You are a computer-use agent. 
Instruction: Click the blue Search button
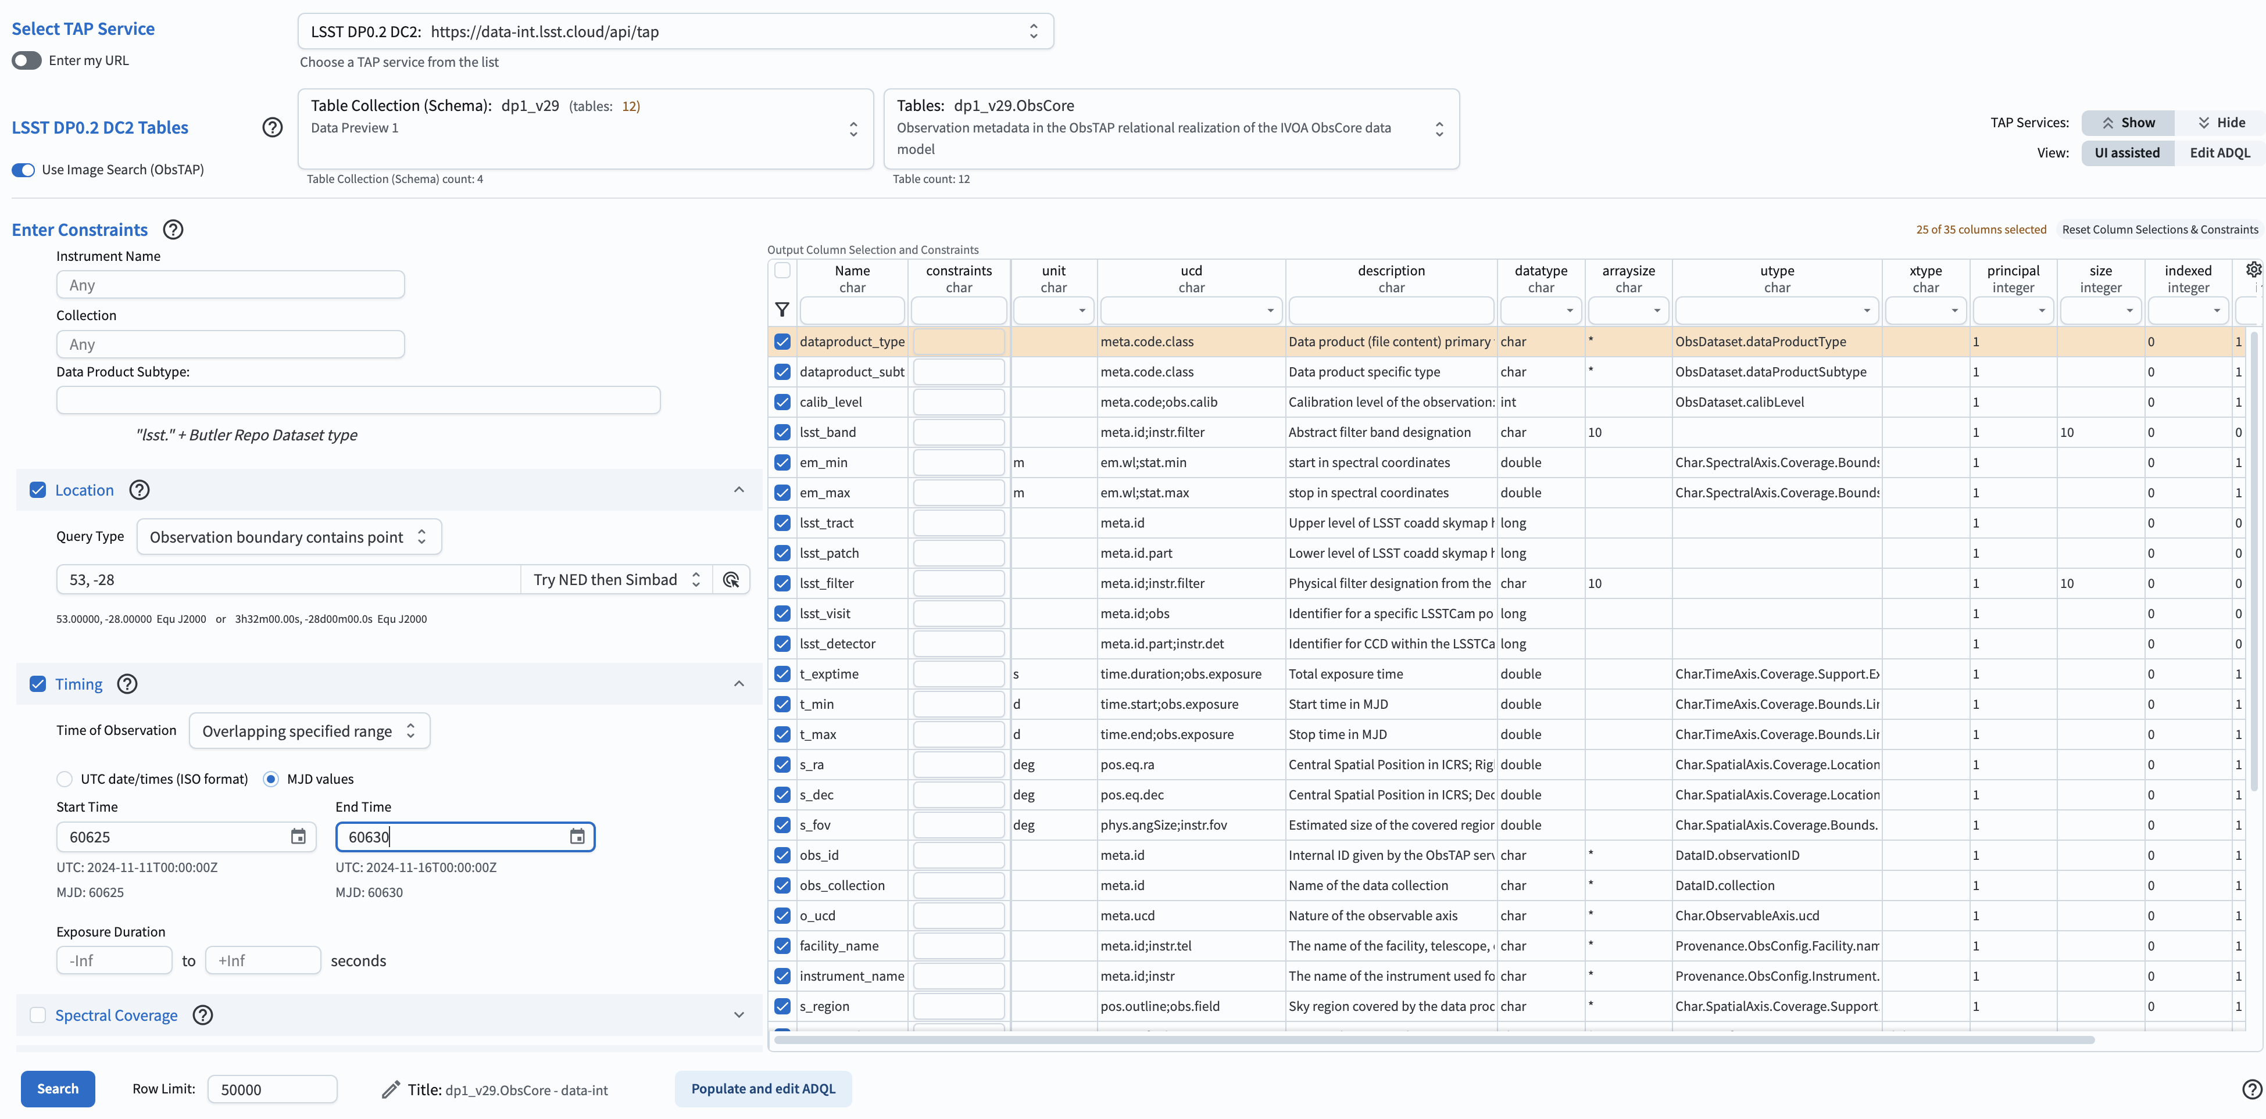click(x=58, y=1088)
